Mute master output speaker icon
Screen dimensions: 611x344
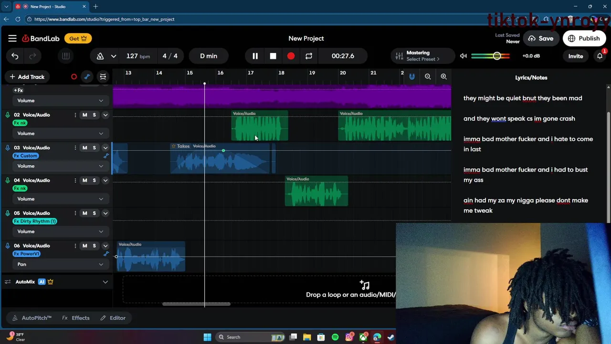pos(463,56)
